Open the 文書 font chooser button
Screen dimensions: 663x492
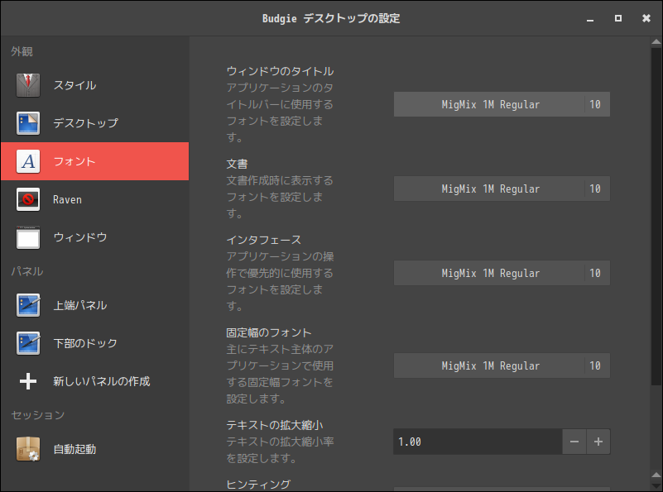coord(502,189)
